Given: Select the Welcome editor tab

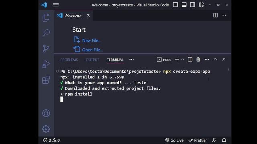Looking at the screenshot, I should pos(73,16).
